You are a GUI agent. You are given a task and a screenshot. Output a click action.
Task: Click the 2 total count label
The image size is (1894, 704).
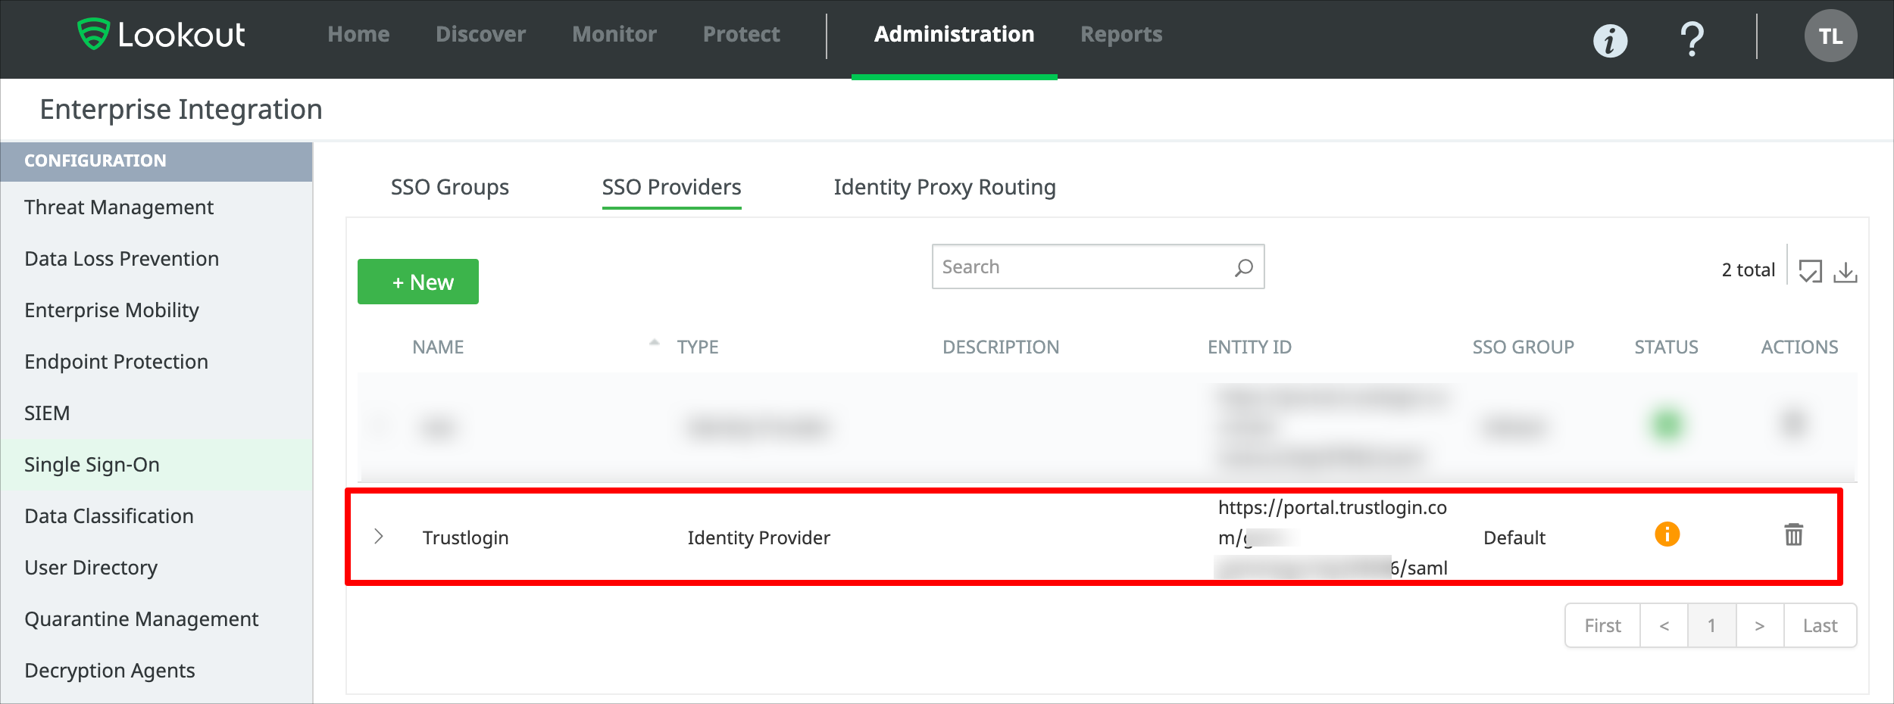1748,270
